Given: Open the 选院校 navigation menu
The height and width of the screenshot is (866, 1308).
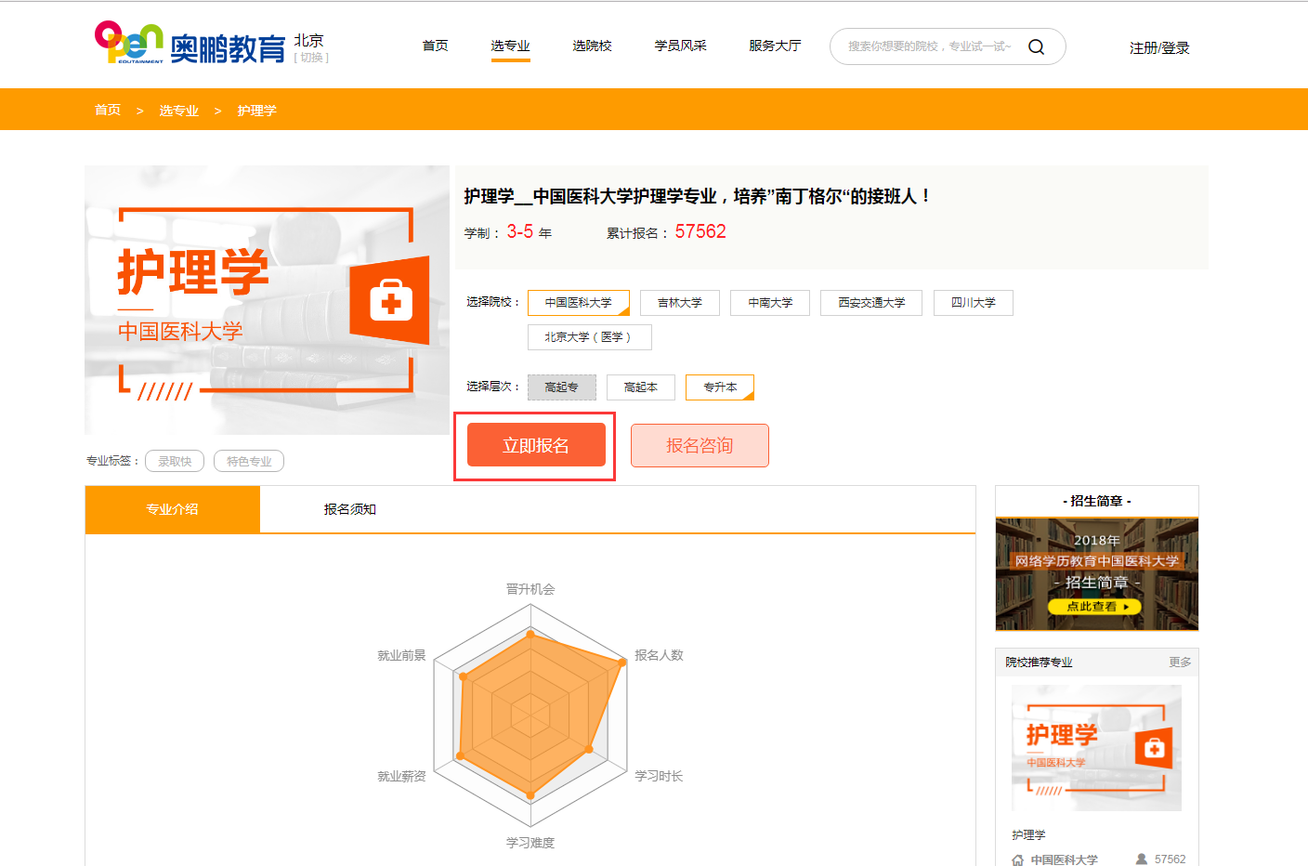Looking at the screenshot, I should (592, 45).
